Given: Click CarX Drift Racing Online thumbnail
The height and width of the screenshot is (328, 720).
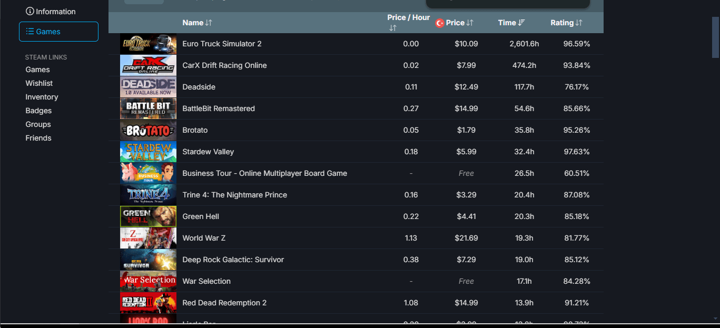Looking at the screenshot, I should pos(148,65).
